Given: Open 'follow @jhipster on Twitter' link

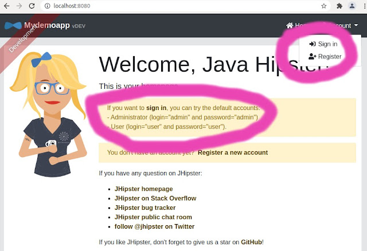Looking at the screenshot, I should (x=154, y=226).
